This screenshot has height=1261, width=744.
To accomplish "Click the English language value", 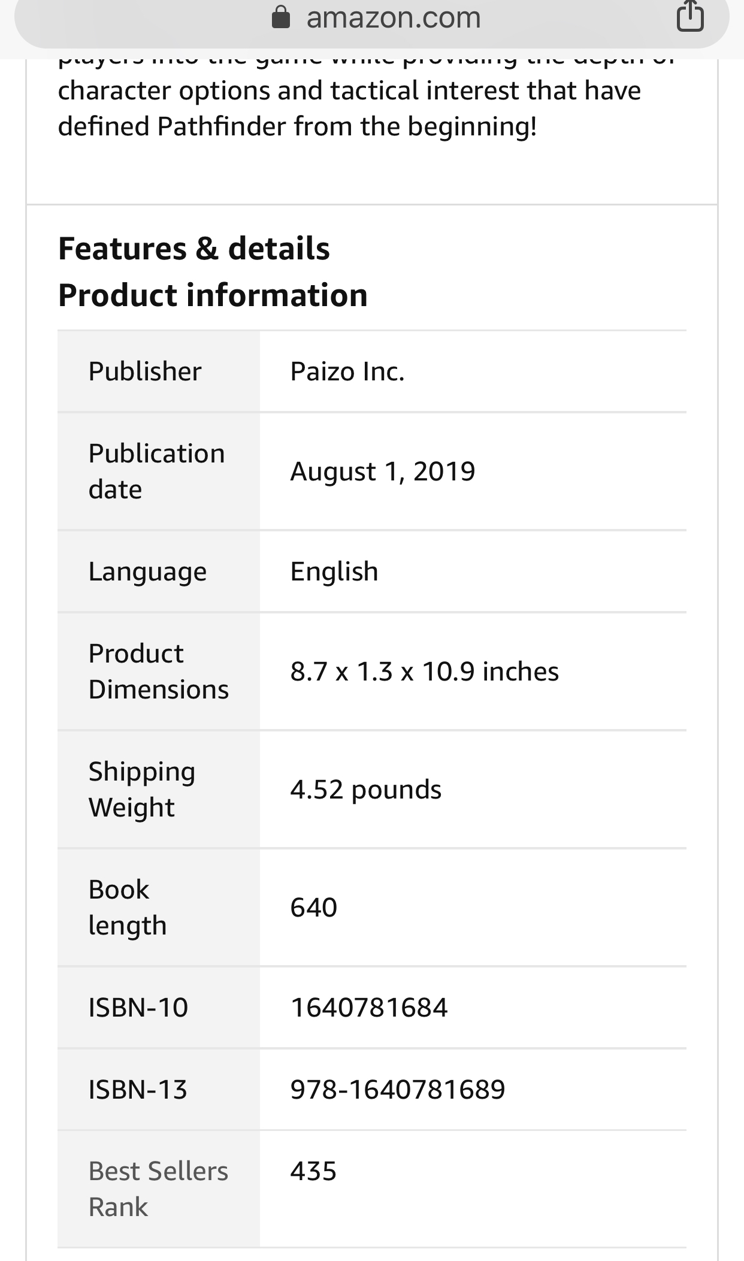I will pos(334,571).
